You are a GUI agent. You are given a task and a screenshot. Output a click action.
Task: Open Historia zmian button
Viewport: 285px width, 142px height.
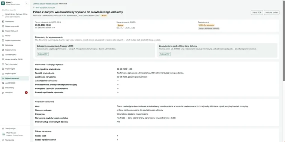271,12
